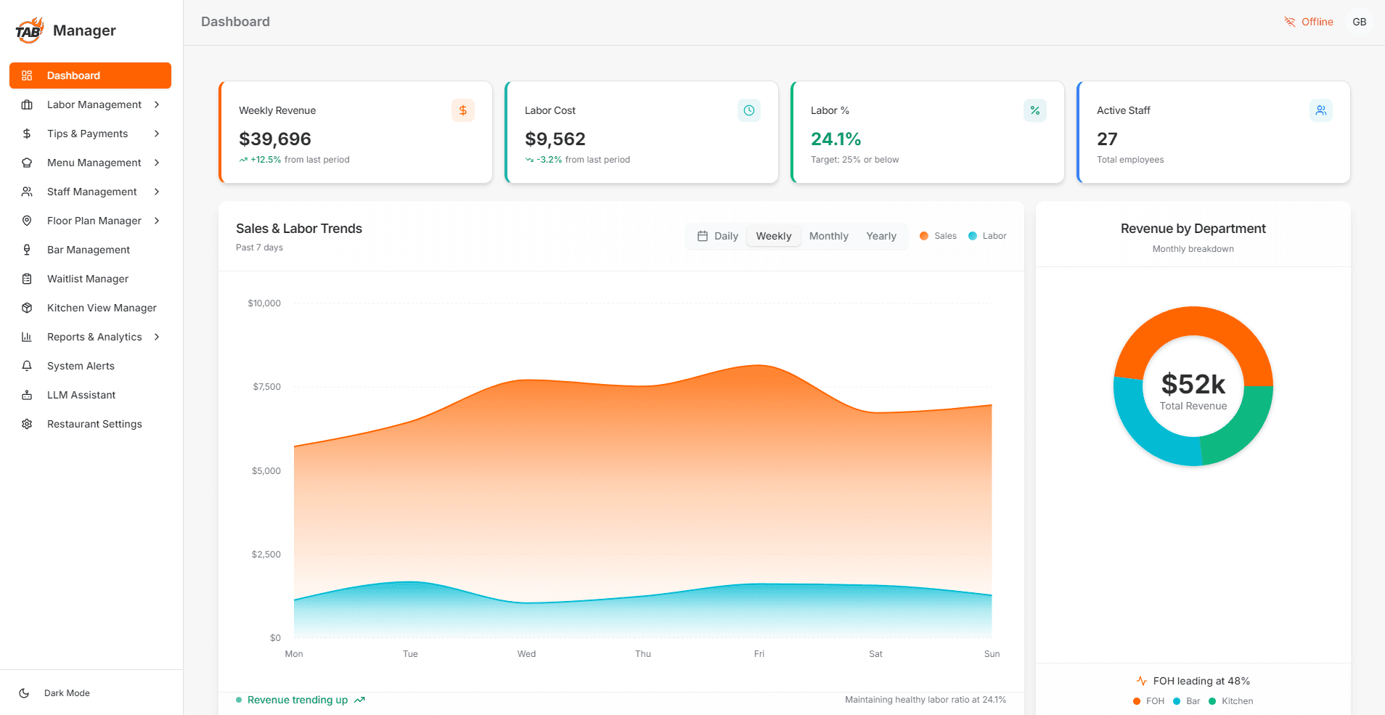Click the Tips & Payments dollar icon
This screenshot has width=1385, height=715.
[x=27, y=134]
